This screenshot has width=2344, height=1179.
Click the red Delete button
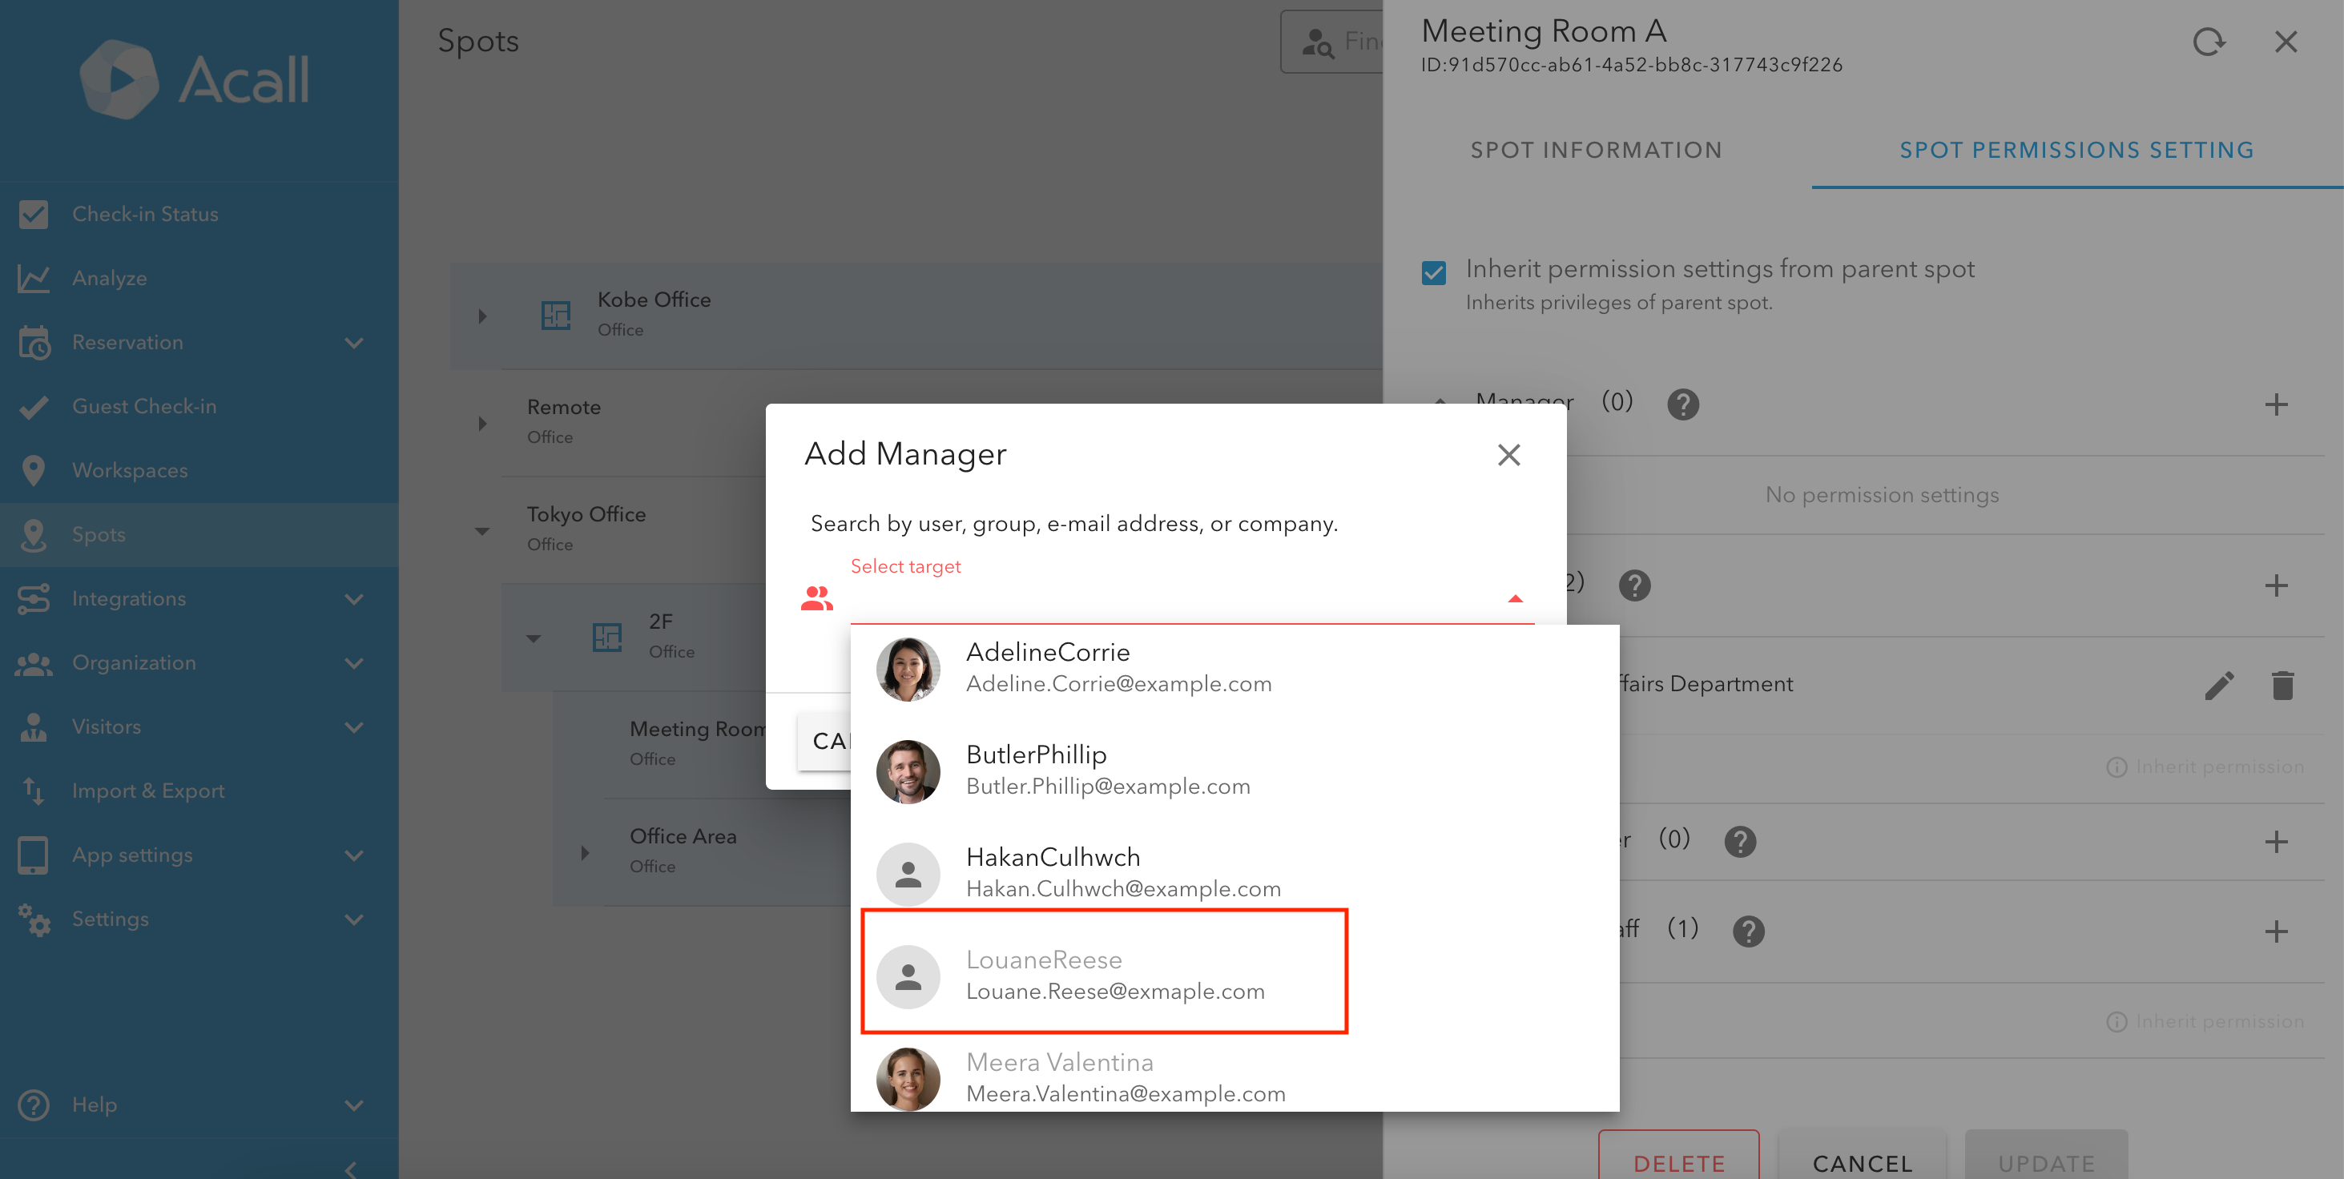[1678, 1161]
